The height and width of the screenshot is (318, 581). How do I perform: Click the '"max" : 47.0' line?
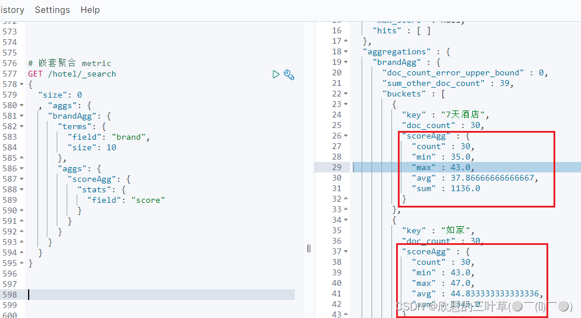pyautogui.click(x=443, y=283)
